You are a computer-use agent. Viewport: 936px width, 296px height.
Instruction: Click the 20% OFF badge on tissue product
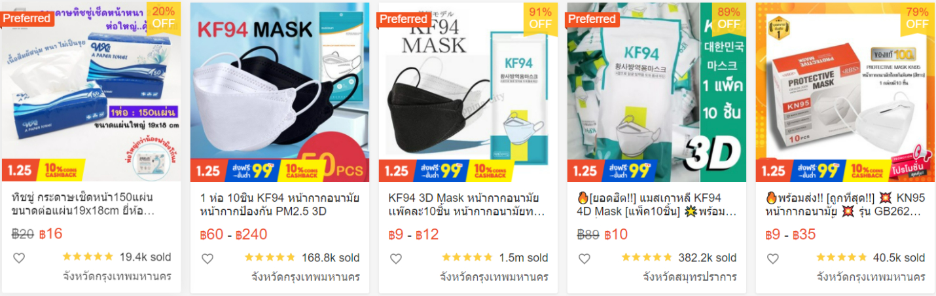click(163, 17)
